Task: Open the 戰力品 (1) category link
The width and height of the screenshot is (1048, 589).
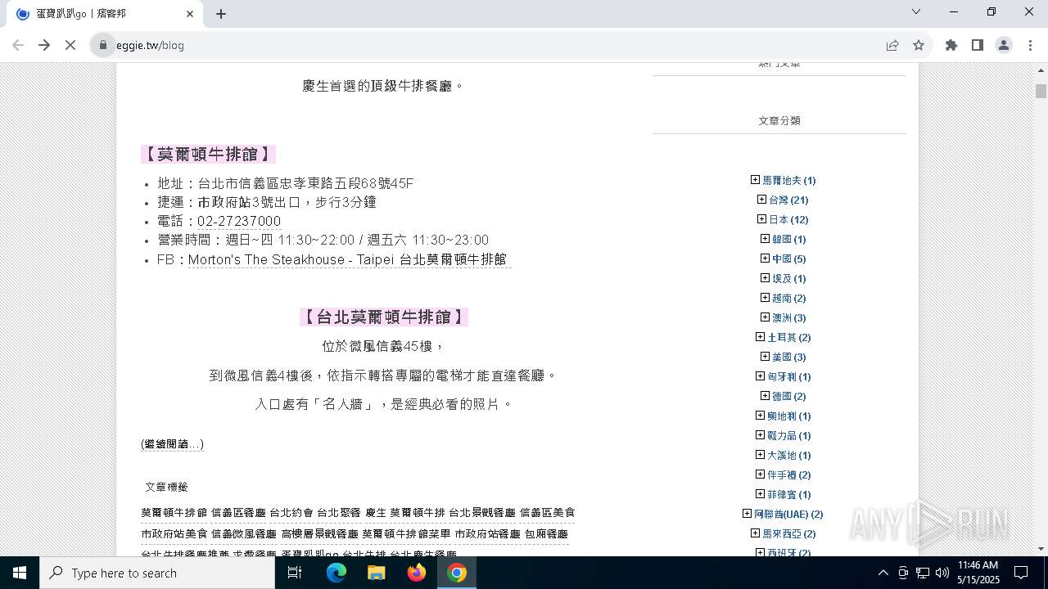Action: tap(788, 436)
